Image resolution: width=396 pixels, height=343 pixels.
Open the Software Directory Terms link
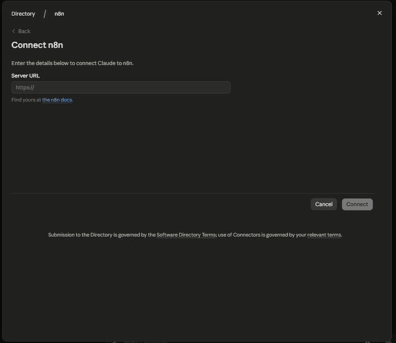click(186, 235)
